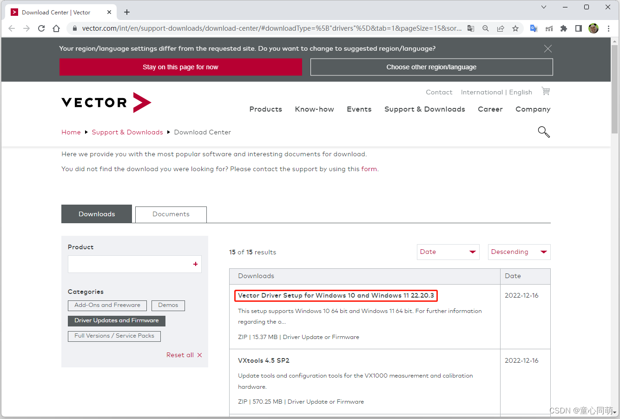Bookmark this page with the star icon
620x419 pixels.
coord(515,28)
